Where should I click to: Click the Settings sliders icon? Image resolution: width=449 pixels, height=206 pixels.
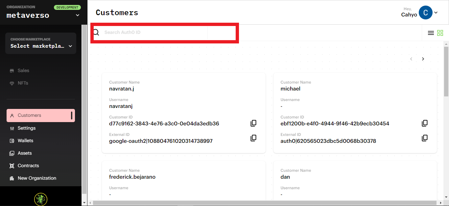(12, 128)
